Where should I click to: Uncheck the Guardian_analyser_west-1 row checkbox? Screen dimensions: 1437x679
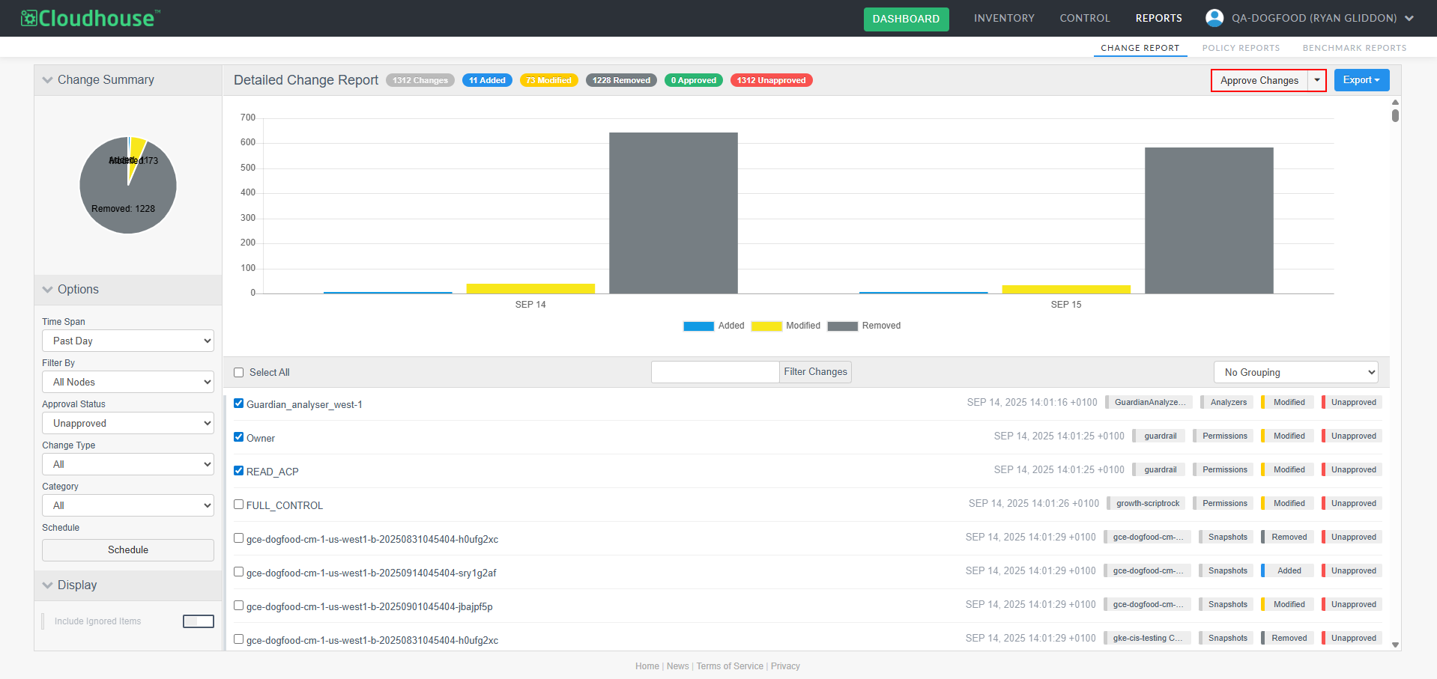239,404
